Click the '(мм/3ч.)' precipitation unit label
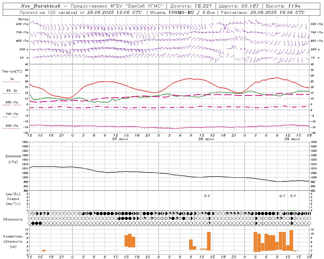 (x=13, y=194)
